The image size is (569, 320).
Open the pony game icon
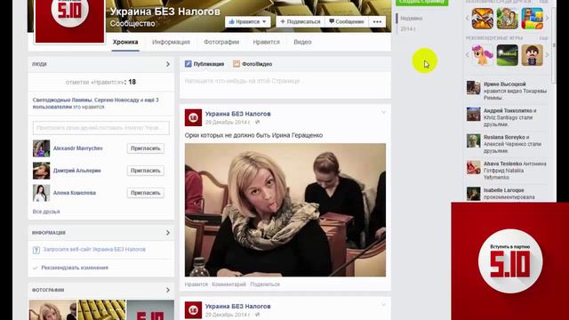(x=482, y=55)
